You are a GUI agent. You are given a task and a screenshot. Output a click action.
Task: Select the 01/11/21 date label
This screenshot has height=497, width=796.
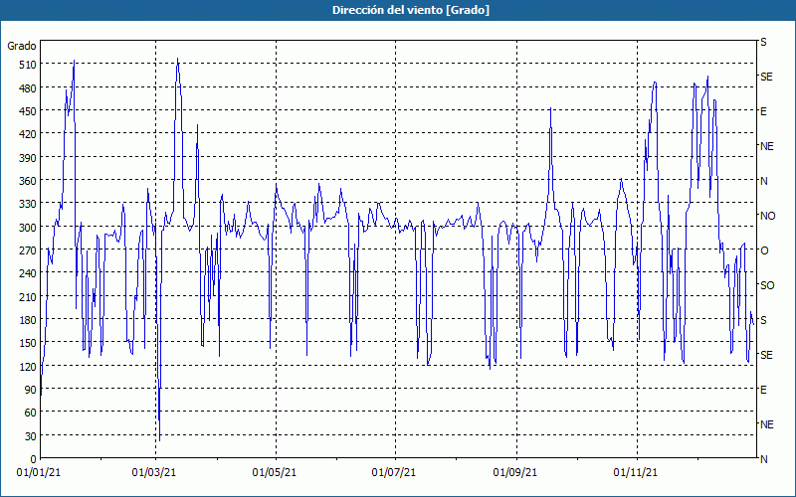pyautogui.click(x=635, y=473)
